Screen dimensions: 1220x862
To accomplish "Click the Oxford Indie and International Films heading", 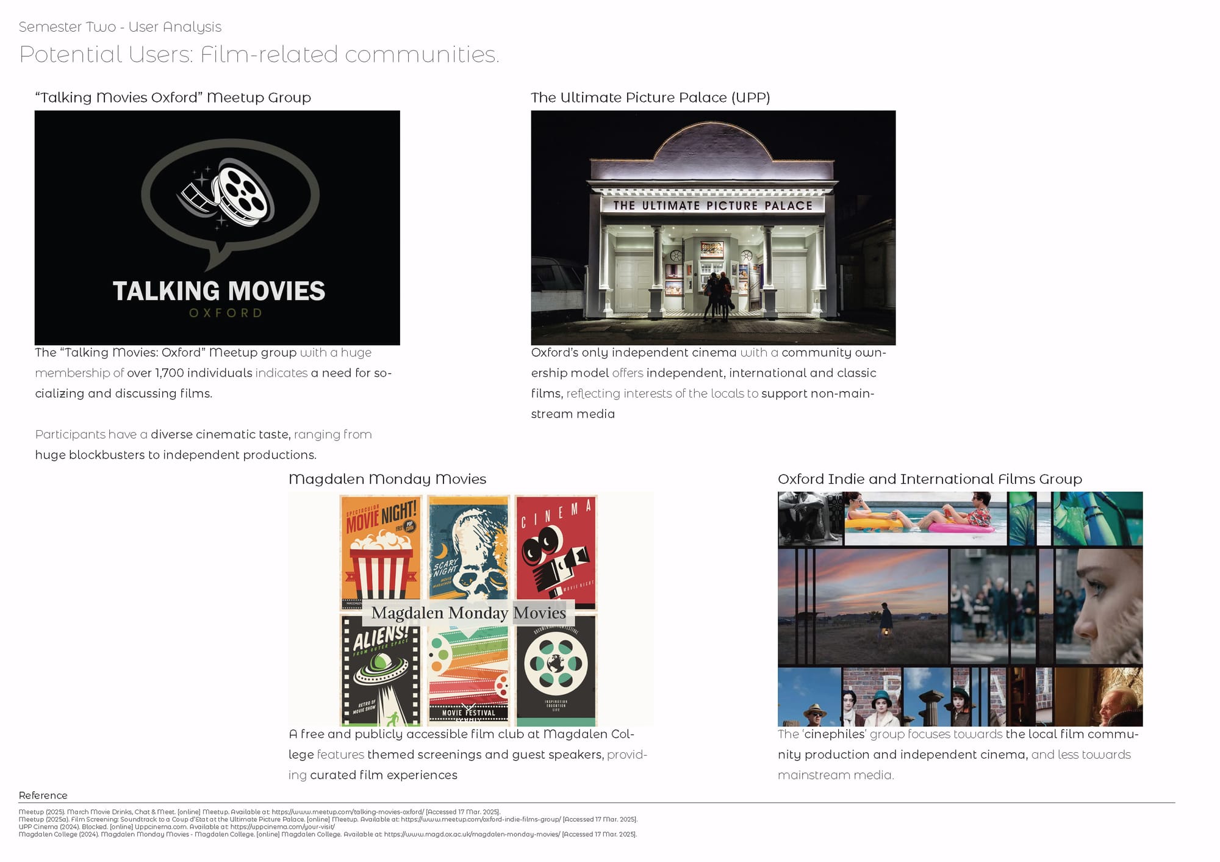I will (x=929, y=479).
